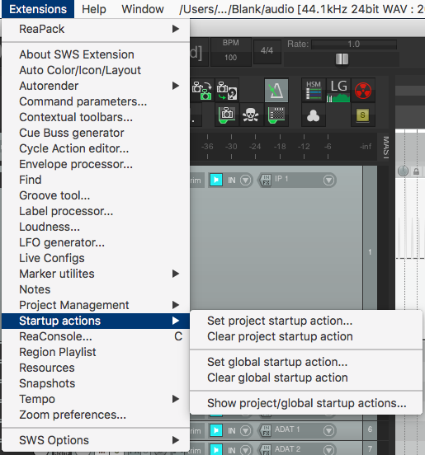The image size is (425, 455).
Task: Open the Help menu
Action: 94,9
